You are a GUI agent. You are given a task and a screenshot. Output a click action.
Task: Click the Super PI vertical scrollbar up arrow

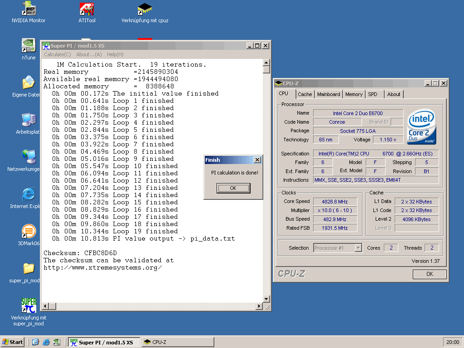coord(266,63)
